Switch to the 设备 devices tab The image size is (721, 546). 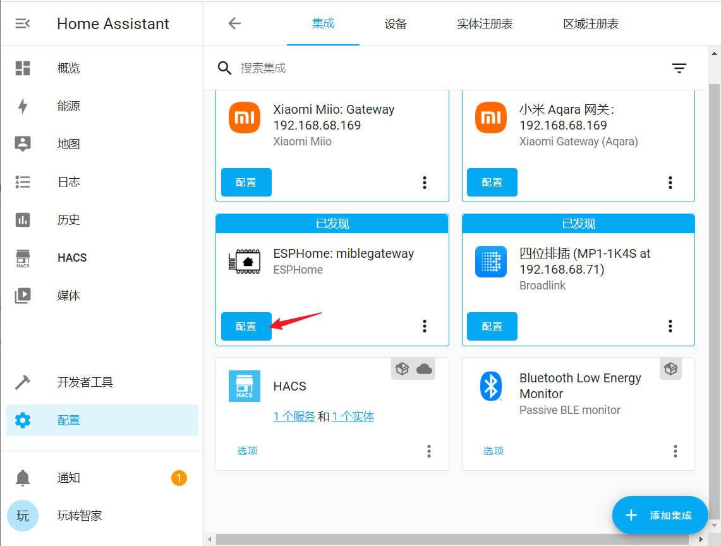pyautogui.click(x=396, y=23)
